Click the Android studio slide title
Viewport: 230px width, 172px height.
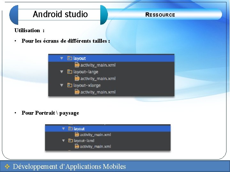point(60,14)
